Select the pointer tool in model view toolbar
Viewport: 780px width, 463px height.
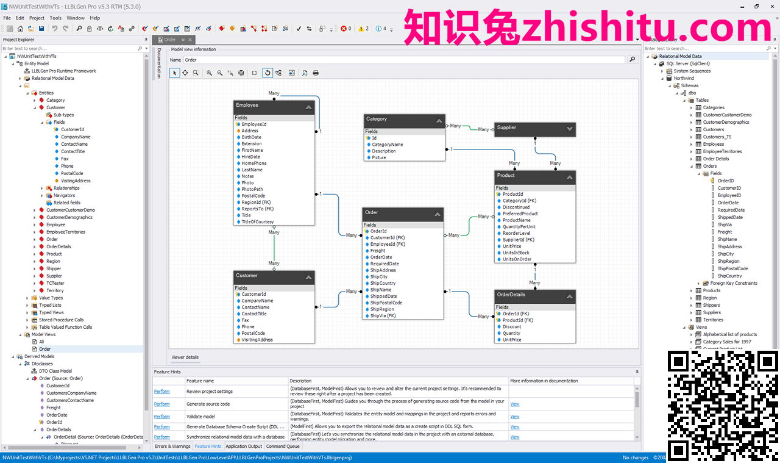[174, 73]
